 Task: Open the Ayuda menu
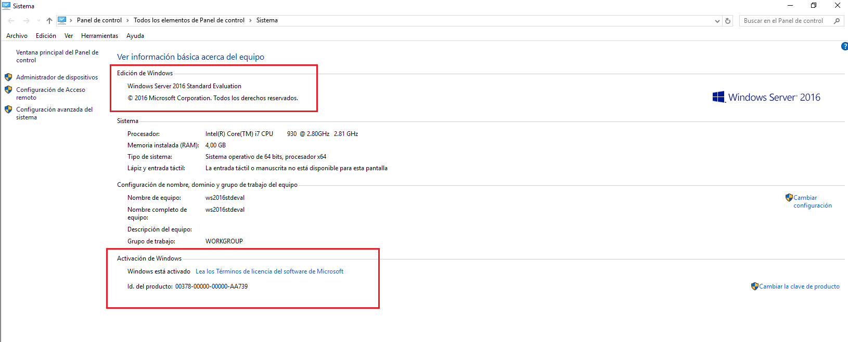(135, 36)
